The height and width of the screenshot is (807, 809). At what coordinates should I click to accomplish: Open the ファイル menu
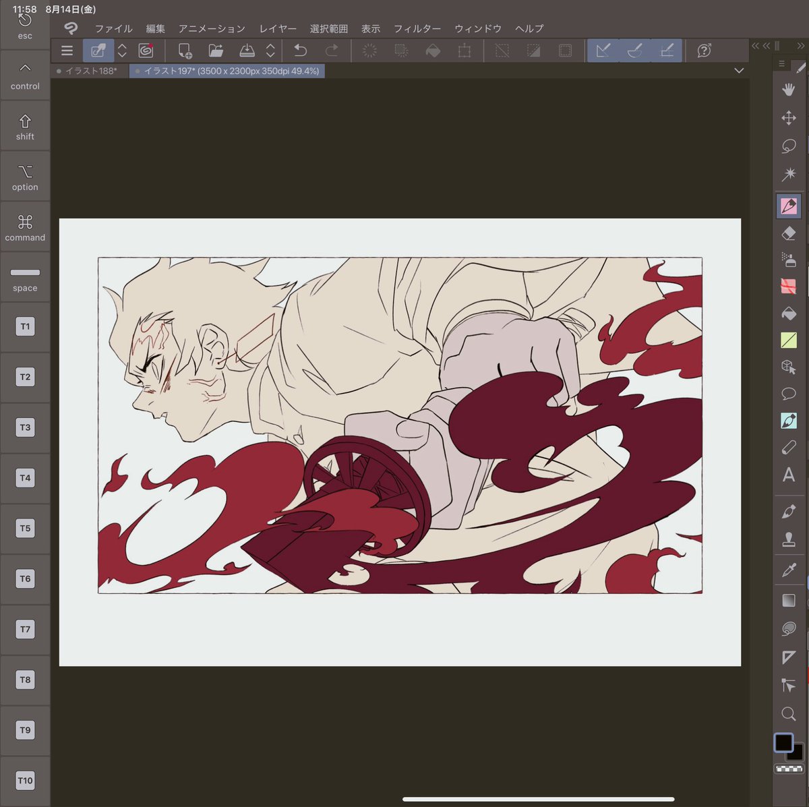pyautogui.click(x=113, y=28)
